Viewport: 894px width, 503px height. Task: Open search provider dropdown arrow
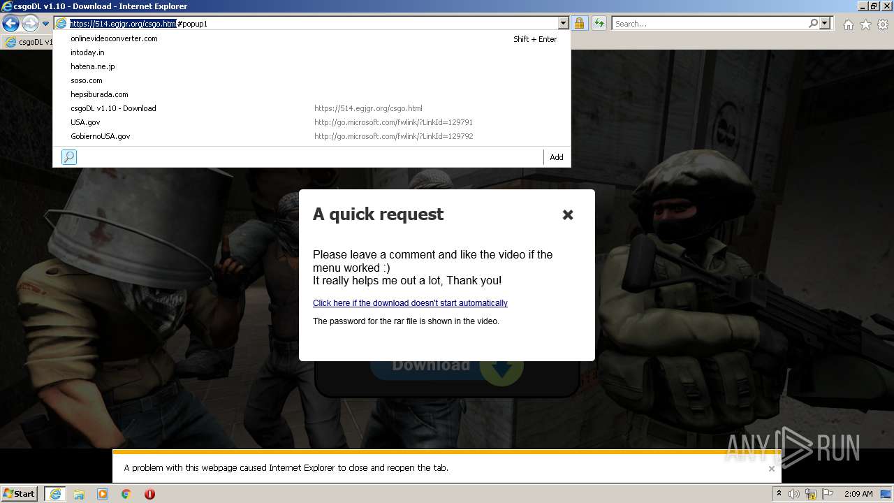point(825,24)
